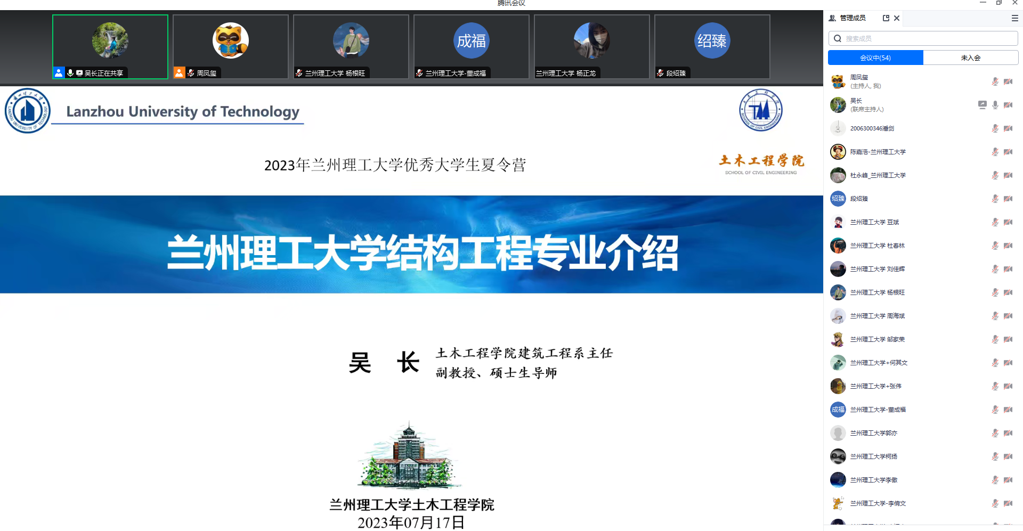Click the search field 搜索成员
The width and height of the screenshot is (1023, 531).
point(927,38)
